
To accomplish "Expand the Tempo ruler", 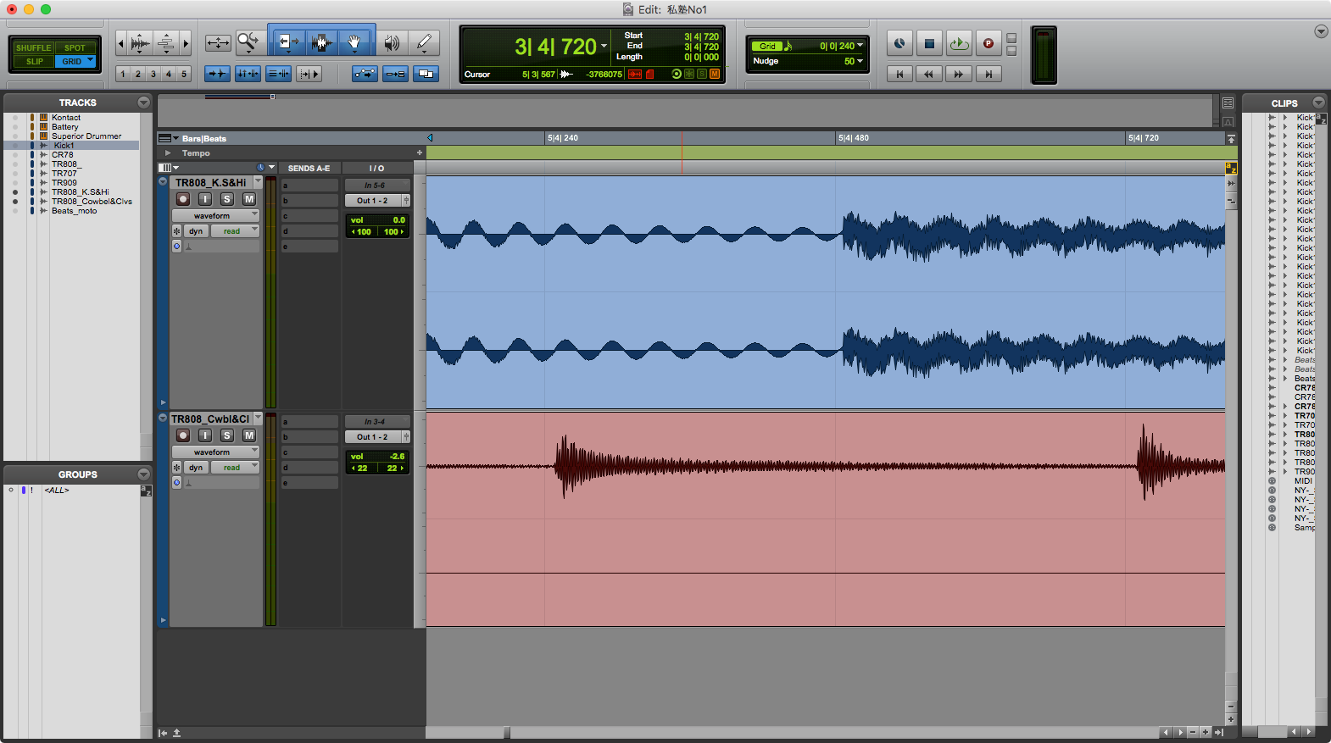I will (x=168, y=153).
